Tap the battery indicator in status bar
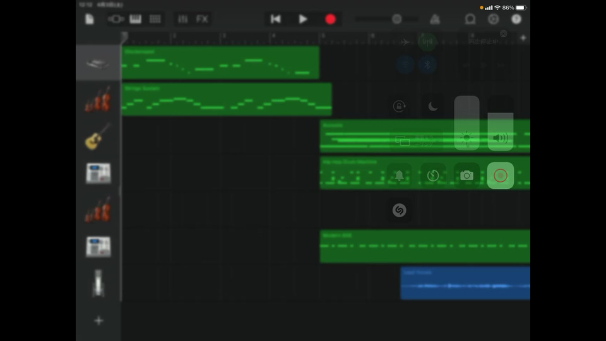 (521, 8)
